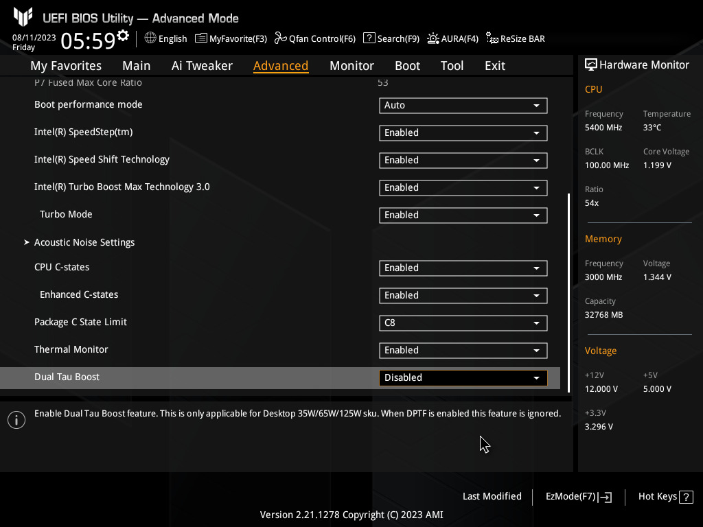The height and width of the screenshot is (527, 703).
Task: Switch to Monitor tab
Action: [351, 65]
